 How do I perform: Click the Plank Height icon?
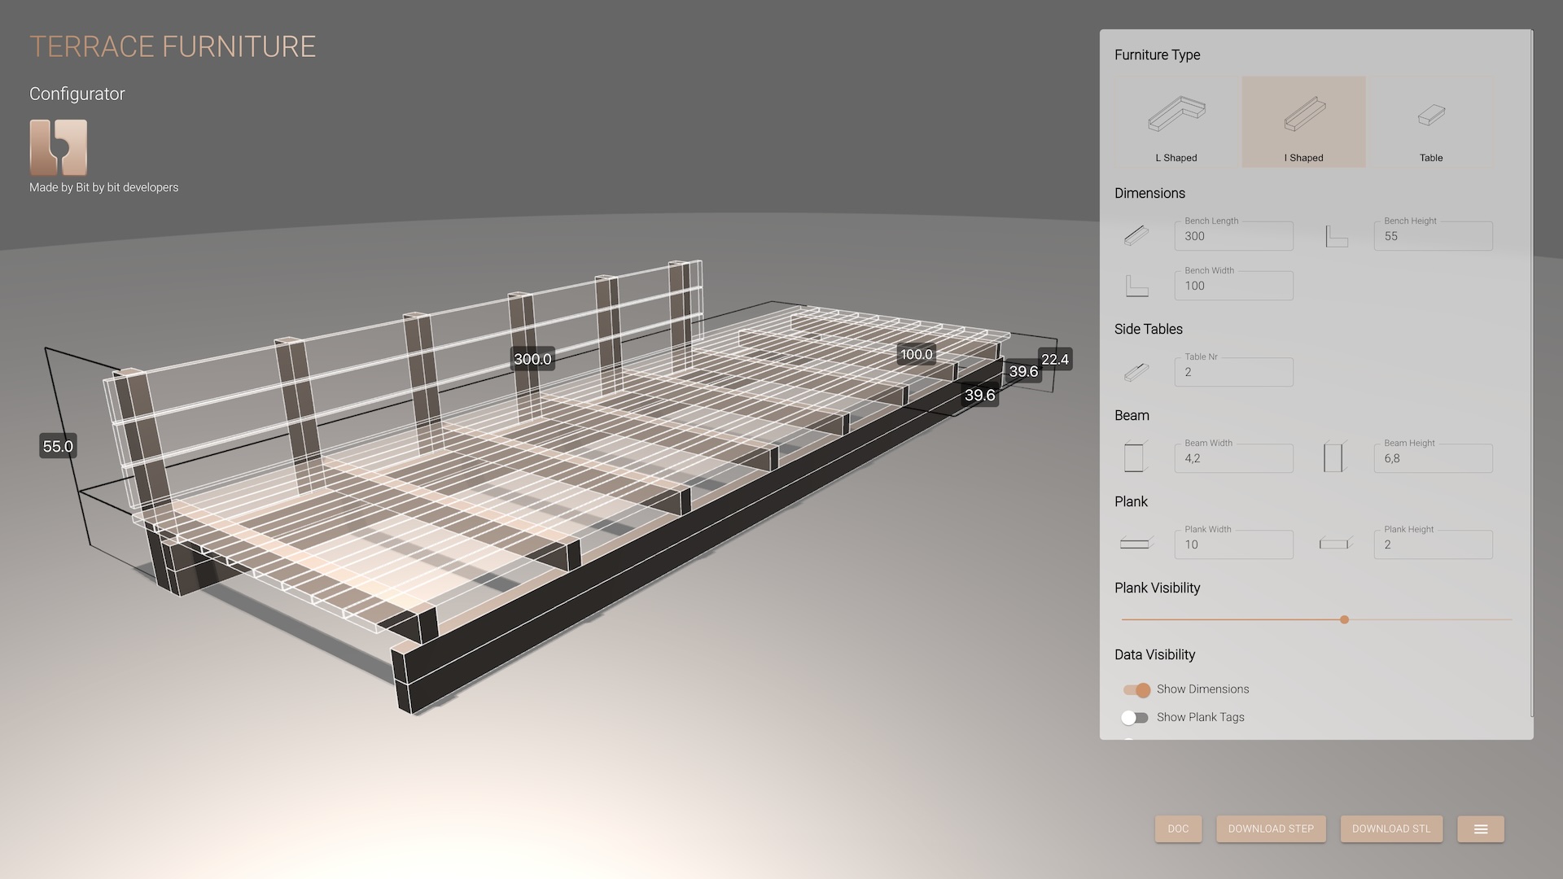pos(1335,544)
